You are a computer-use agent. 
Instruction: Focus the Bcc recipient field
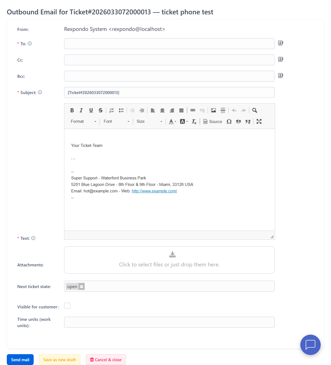tap(169, 76)
